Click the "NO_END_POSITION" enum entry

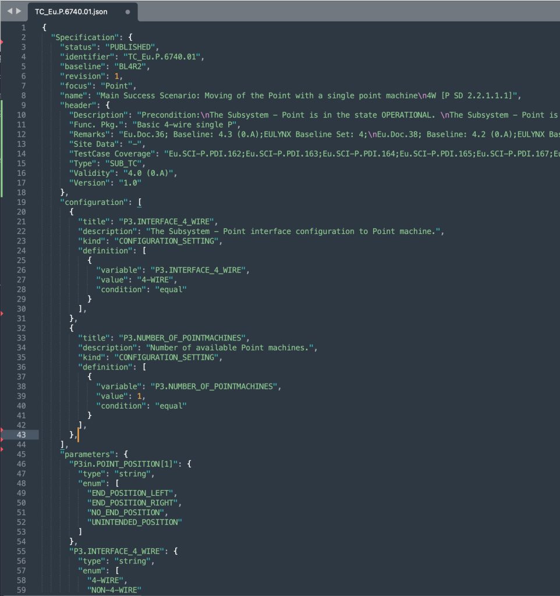(x=126, y=512)
